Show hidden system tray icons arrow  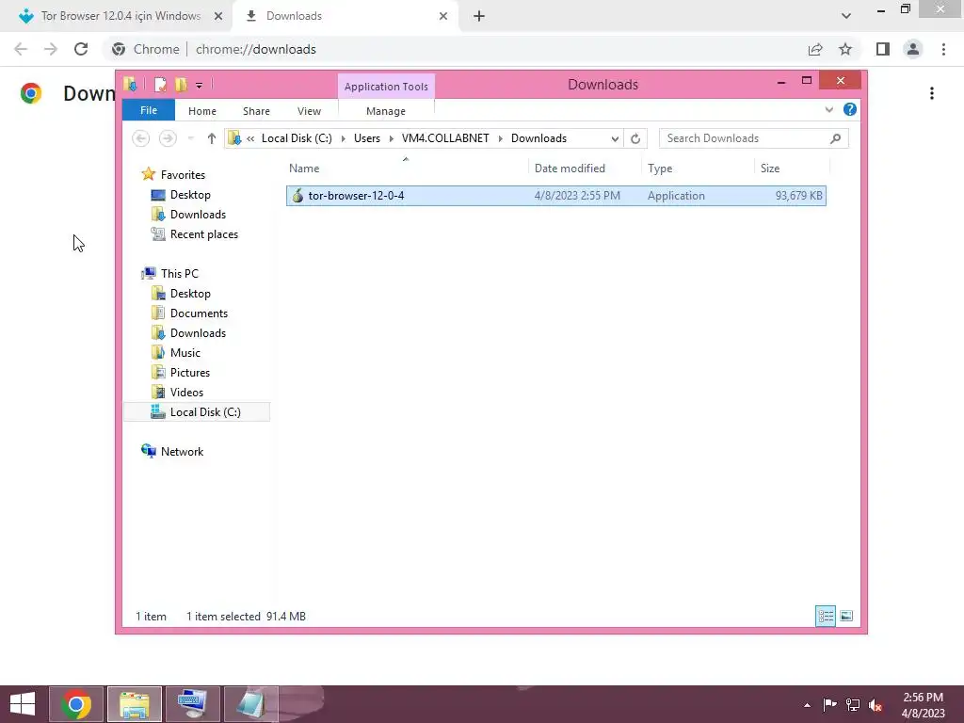pyautogui.click(x=807, y=705)
